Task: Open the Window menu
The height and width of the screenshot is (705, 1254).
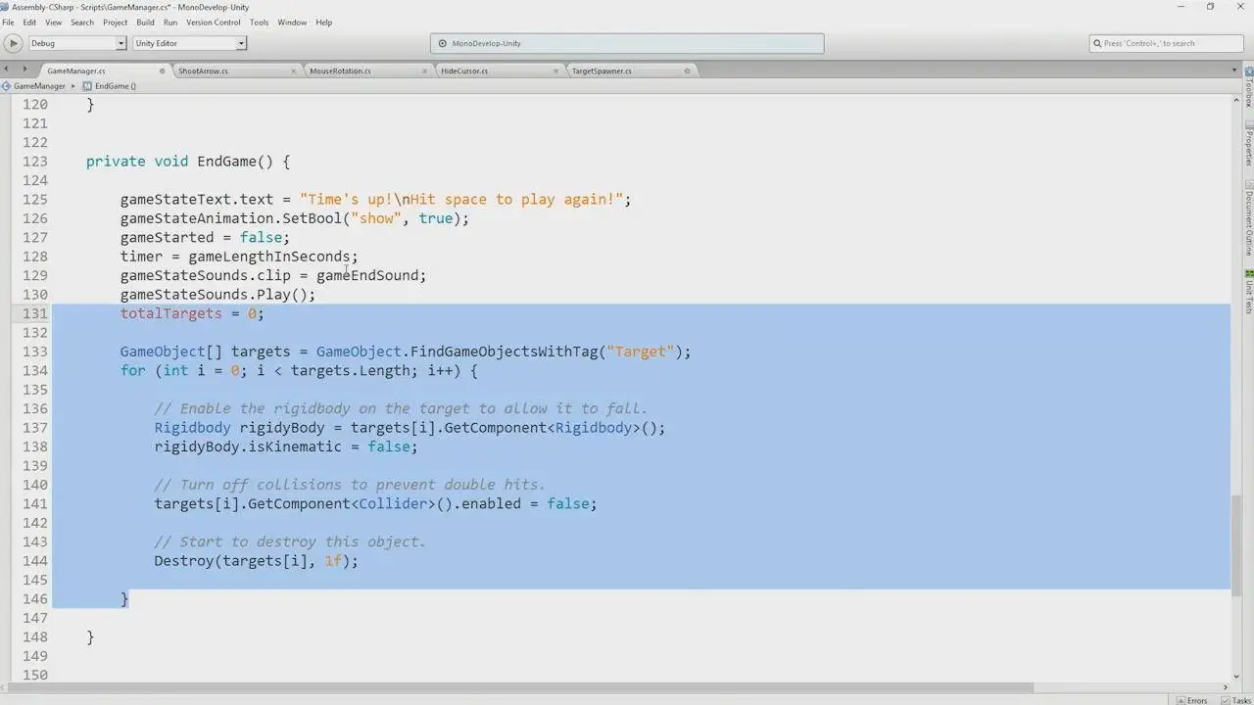Action: pos(292,22)
